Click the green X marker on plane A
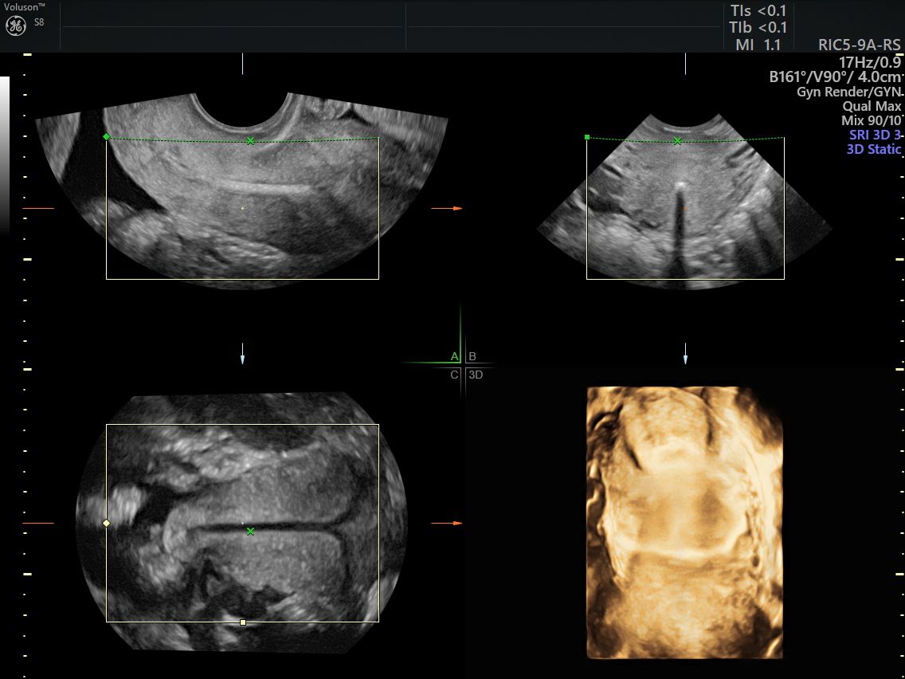The image size is (905, 679). [x=250, y=141]
